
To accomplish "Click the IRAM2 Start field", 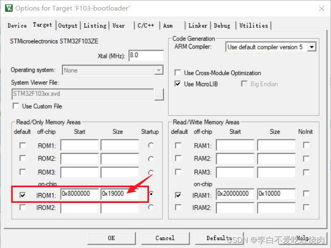I will point(235,208).
